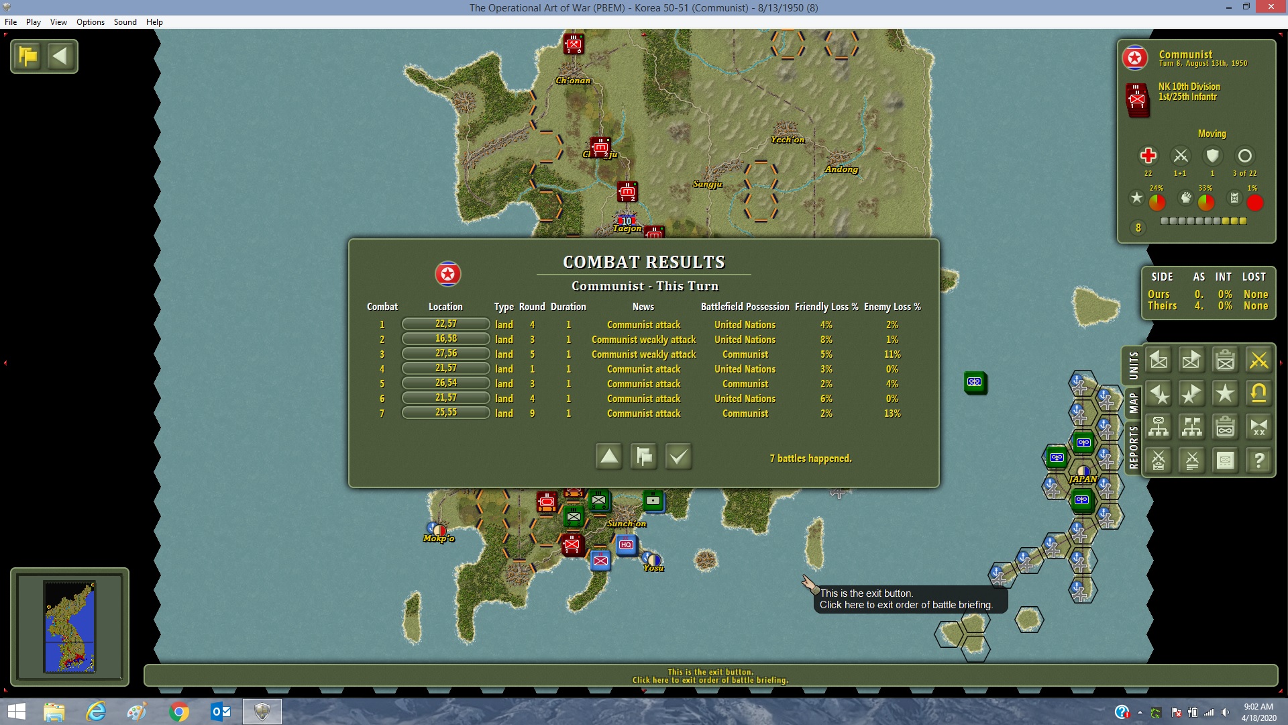Click the next formation star-arrow icon
Screen dimensions: 1288x725
pos(1191,394)
